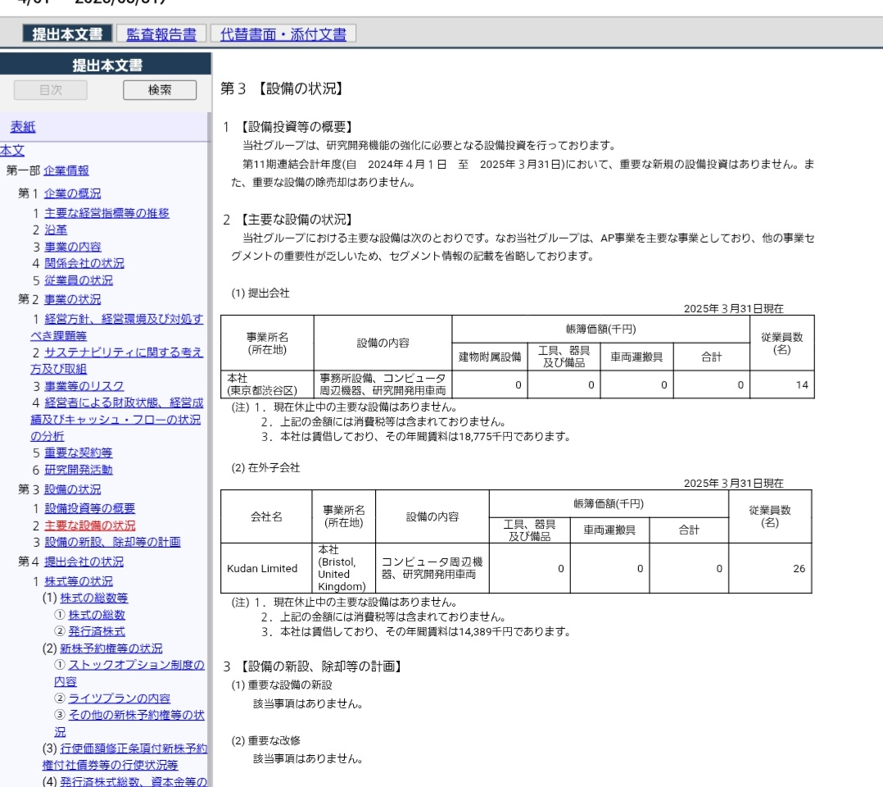
Task: Click the (1) 提出会社 label
Action: point(260,293)
